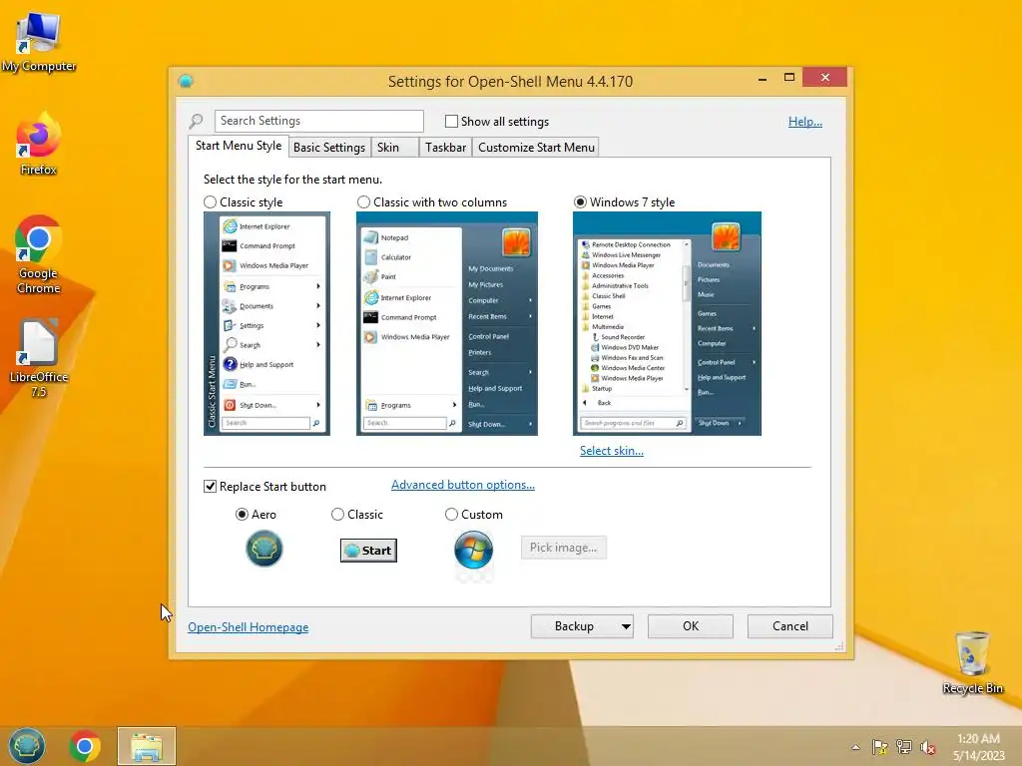
Task: Click the Aero shell start button image
Action: (x=263, y=549)
